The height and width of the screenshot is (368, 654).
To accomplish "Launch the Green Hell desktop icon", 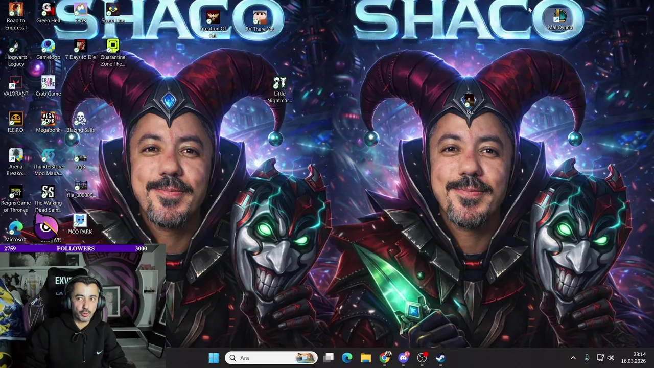I will [x=48, y=13].
